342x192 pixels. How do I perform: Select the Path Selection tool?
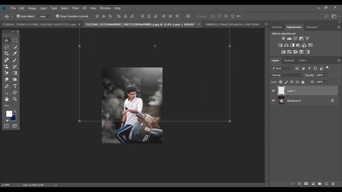pyautogui.click(x=6, y=93)
